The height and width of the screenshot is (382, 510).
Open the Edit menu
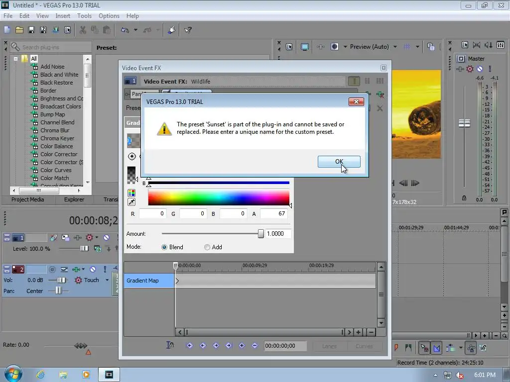[x=24, y=15]
